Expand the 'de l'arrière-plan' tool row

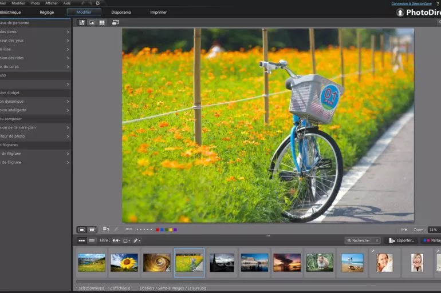coord(35,127)
